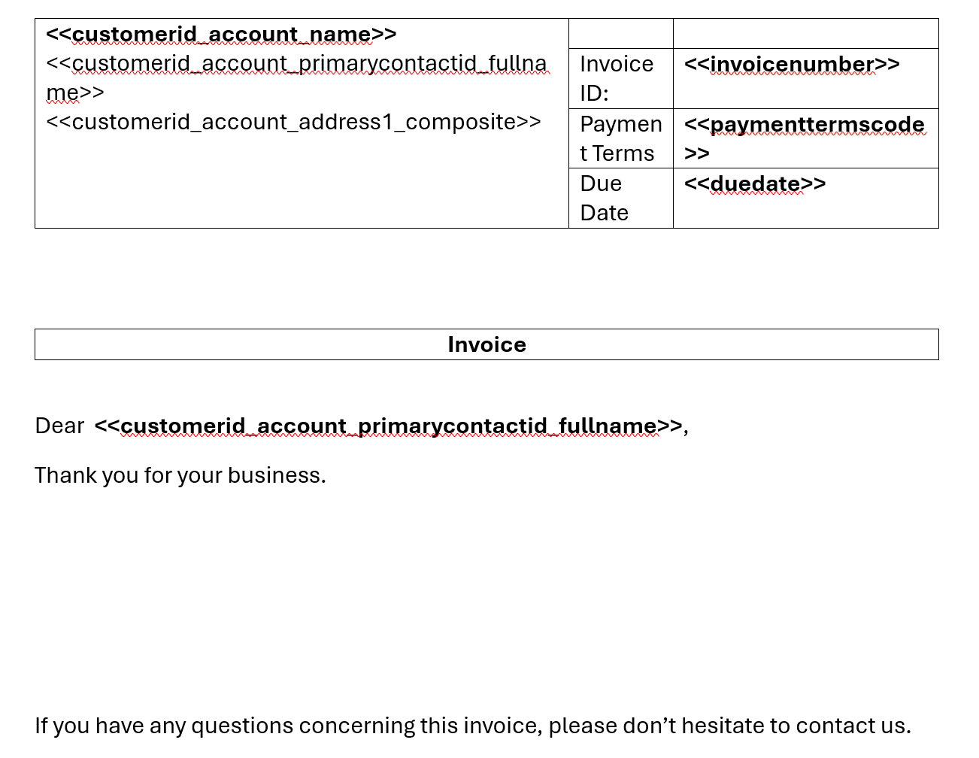The height and width of the screenshot is (758, 979).
Task: Click the centered 'Invoice' heading
Action: point(486,344)
